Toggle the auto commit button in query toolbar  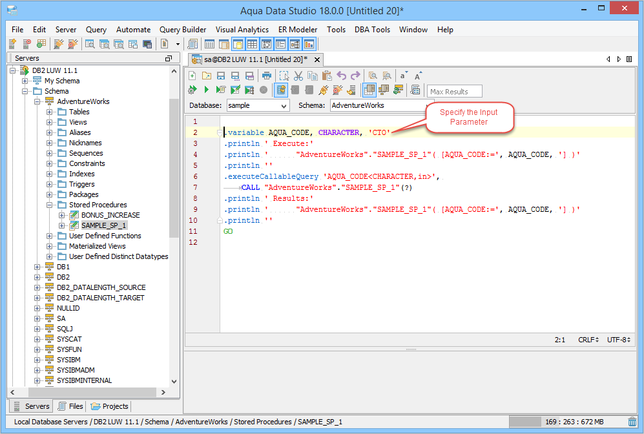pyautogui.click(x=281, y=90)
